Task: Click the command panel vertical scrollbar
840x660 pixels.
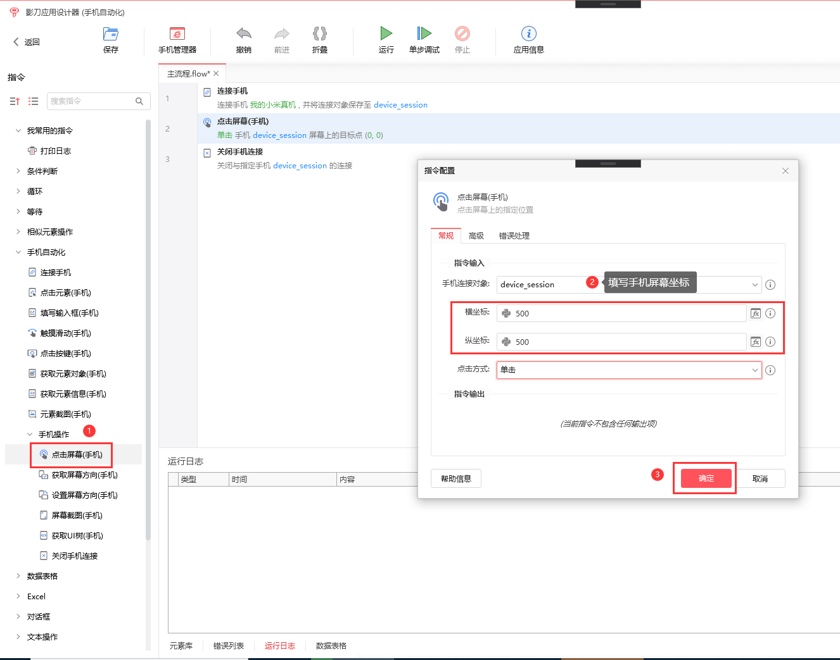Action: click(x=148, y=329)
